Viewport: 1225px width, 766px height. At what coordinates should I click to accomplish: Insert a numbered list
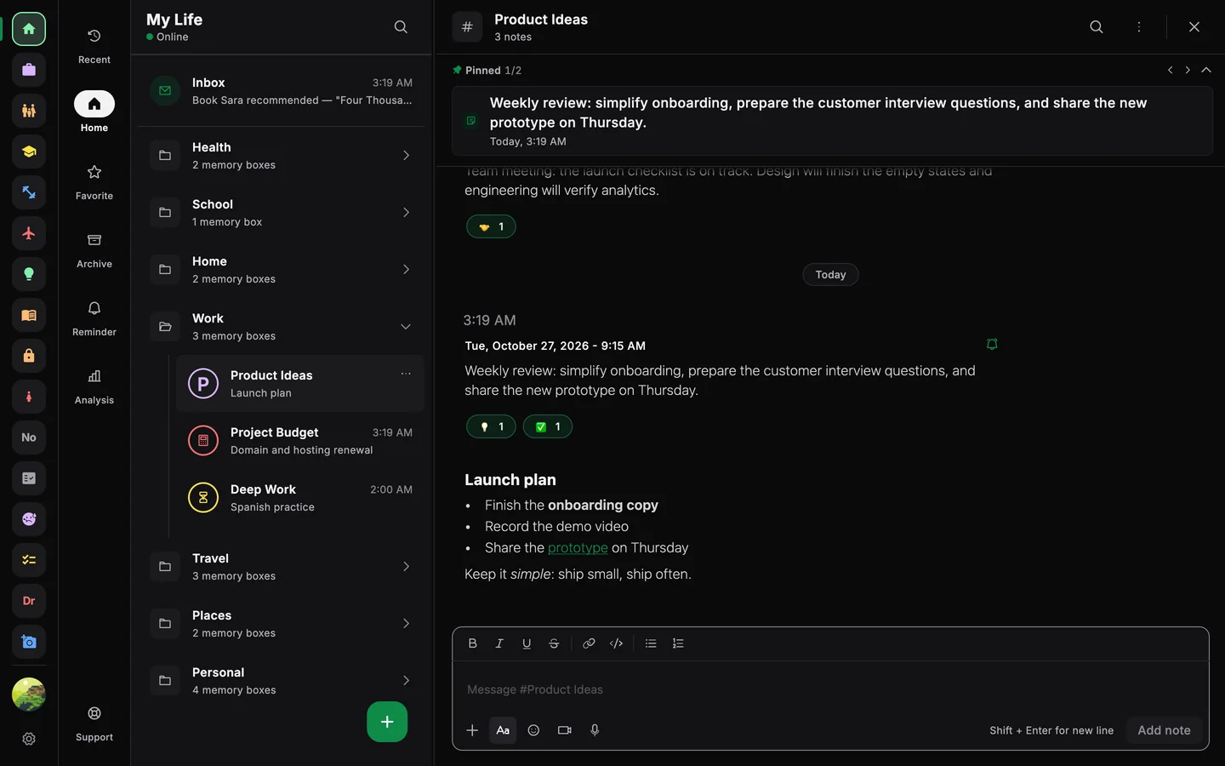point(678,643)
